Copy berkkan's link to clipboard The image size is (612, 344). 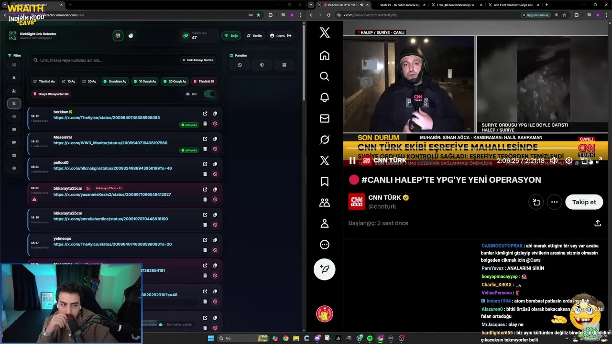click(x=215, y=114)
